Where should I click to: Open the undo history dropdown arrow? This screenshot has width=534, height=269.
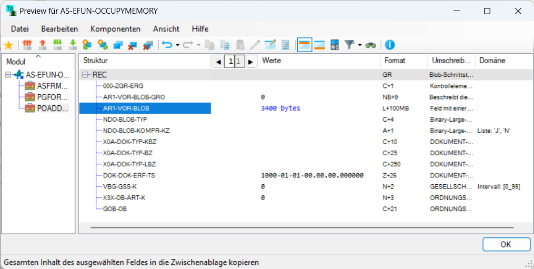tap(178, 45)
